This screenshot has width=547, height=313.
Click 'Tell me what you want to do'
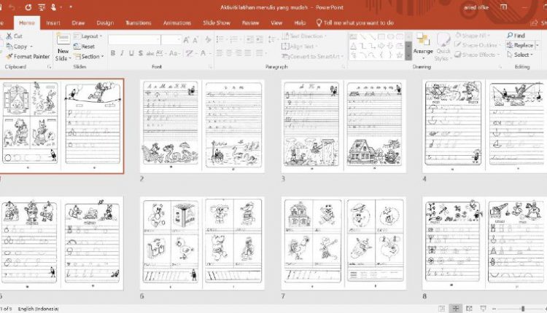pyautogui.click(x=358, y=23)
